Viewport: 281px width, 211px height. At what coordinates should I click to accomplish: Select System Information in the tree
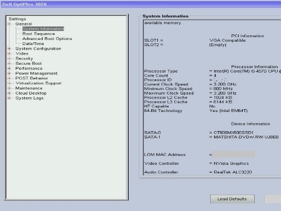click(43, 29)
